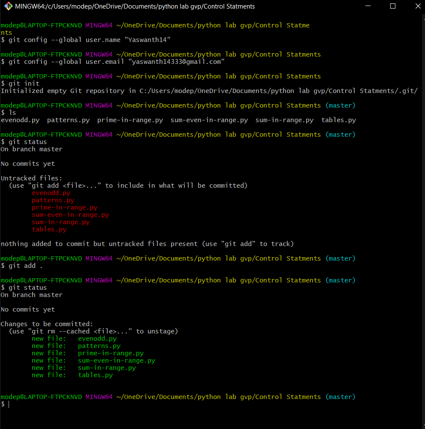The image size is (425, 429).
Task: Click red untracked sum-in-range.py entry
Action: 61,222
